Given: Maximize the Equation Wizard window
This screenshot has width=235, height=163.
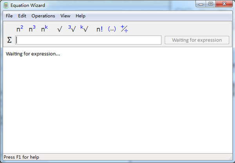Looking at the screenshot, I should pyautogui.click(x=211, y=4).
